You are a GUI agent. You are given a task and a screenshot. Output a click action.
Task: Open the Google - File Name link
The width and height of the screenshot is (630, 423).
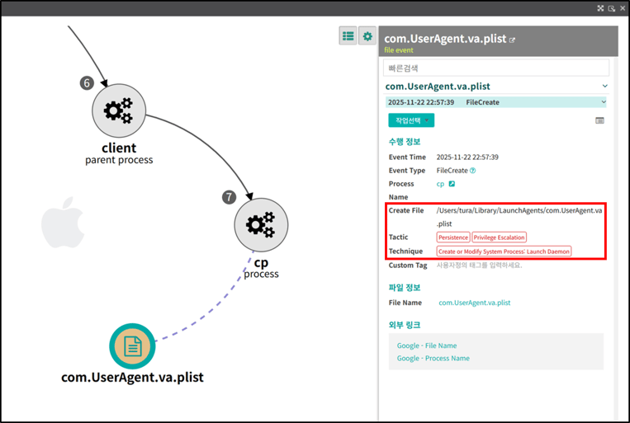[x=427, y=345]
